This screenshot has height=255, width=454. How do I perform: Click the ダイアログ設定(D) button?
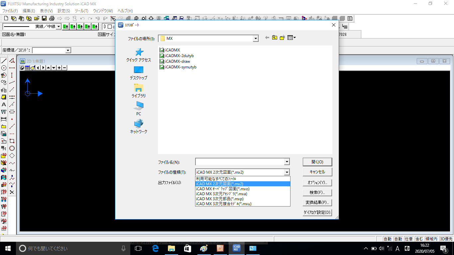(x=317, y=212)
